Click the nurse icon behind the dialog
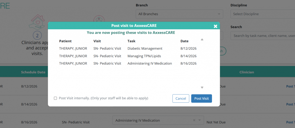Viewport: 295px width, 128px height. (99, 19)
